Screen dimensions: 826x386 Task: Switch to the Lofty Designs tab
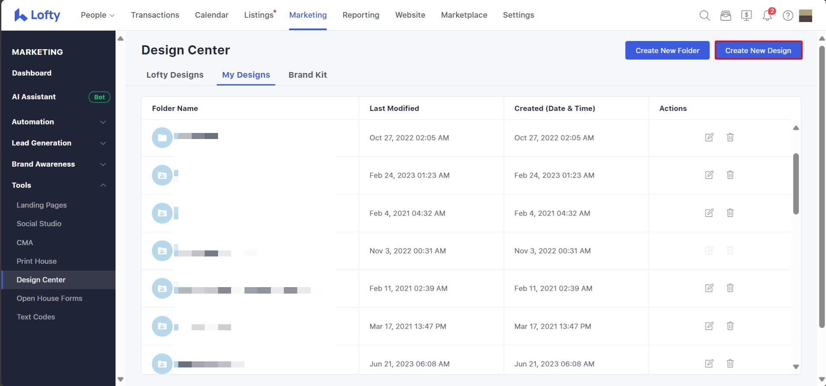[175, 75]
